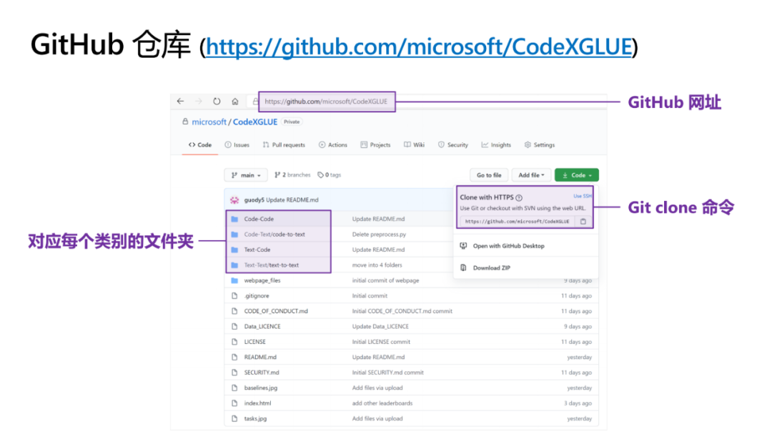The width and height of the screenshot is (772, 437).
Task: Open the guody5 author link
Action: click(254, 200)
